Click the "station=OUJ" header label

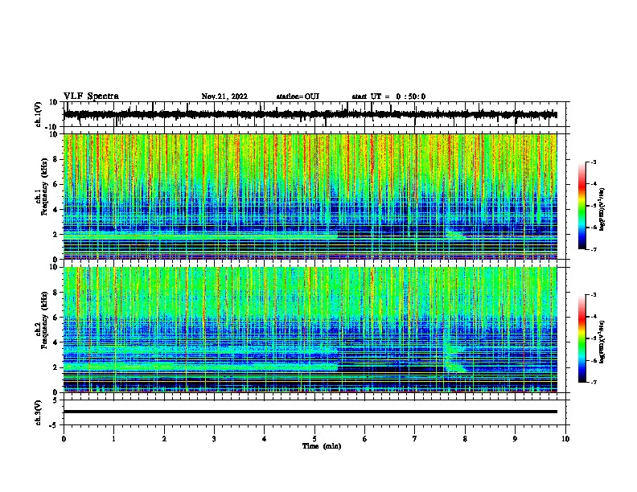point(298,96)
